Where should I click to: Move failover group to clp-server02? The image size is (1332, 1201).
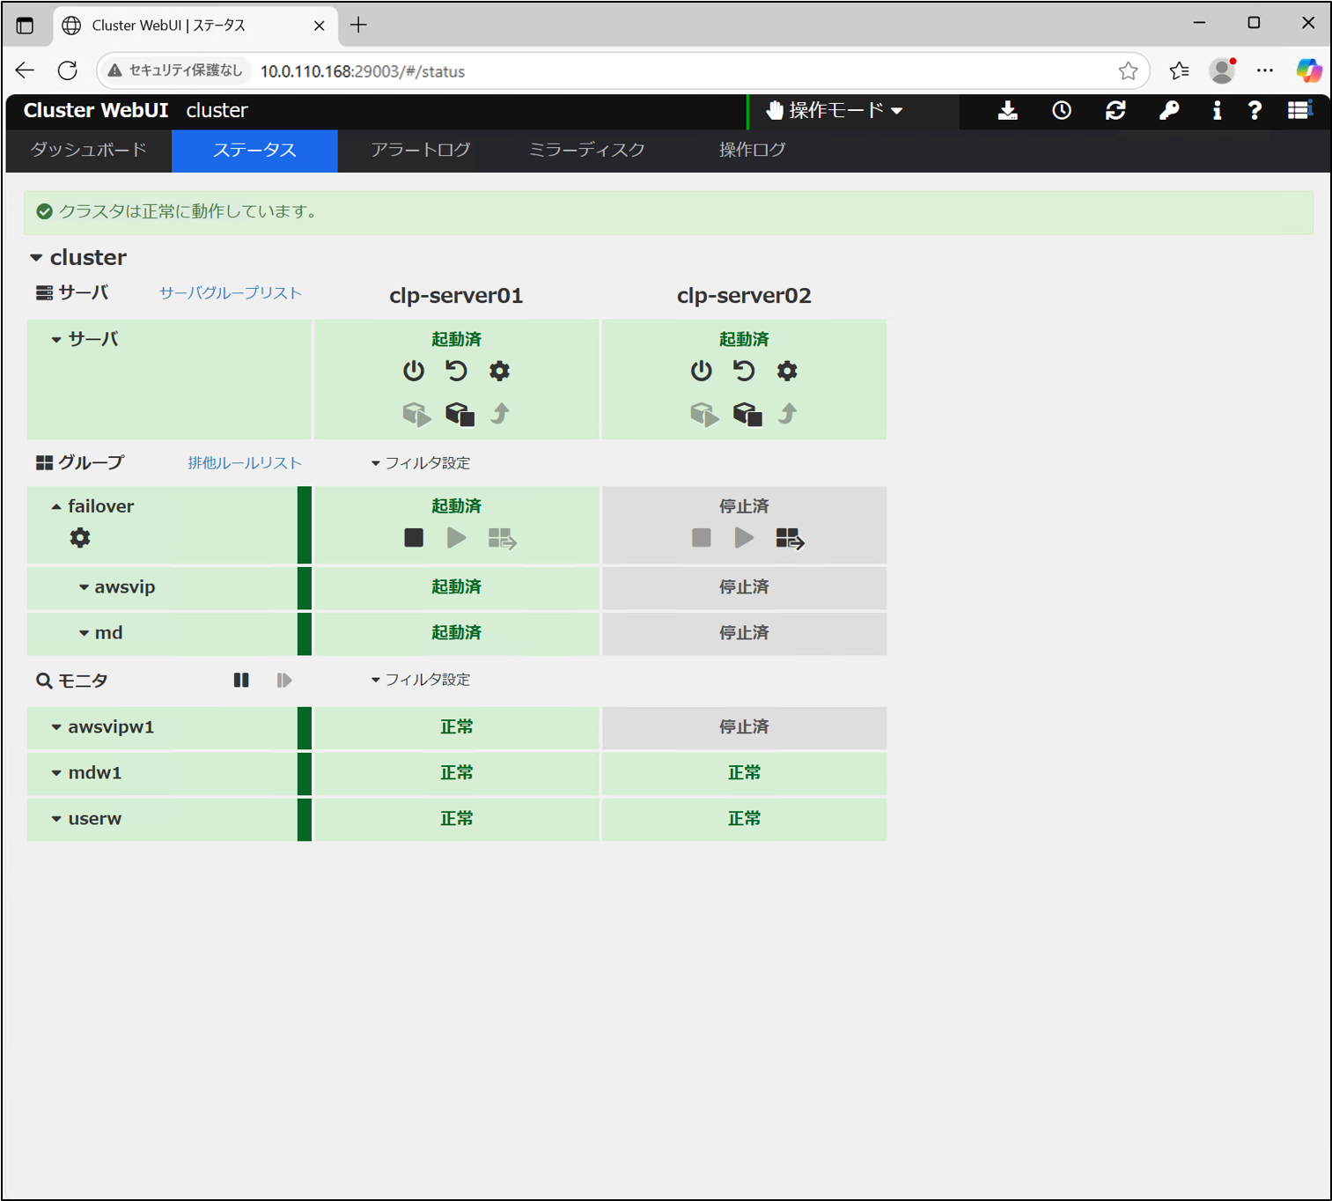pyautogui.click(x=789, y=538)
